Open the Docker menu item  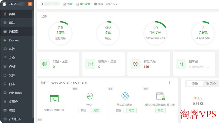point(16,40)
